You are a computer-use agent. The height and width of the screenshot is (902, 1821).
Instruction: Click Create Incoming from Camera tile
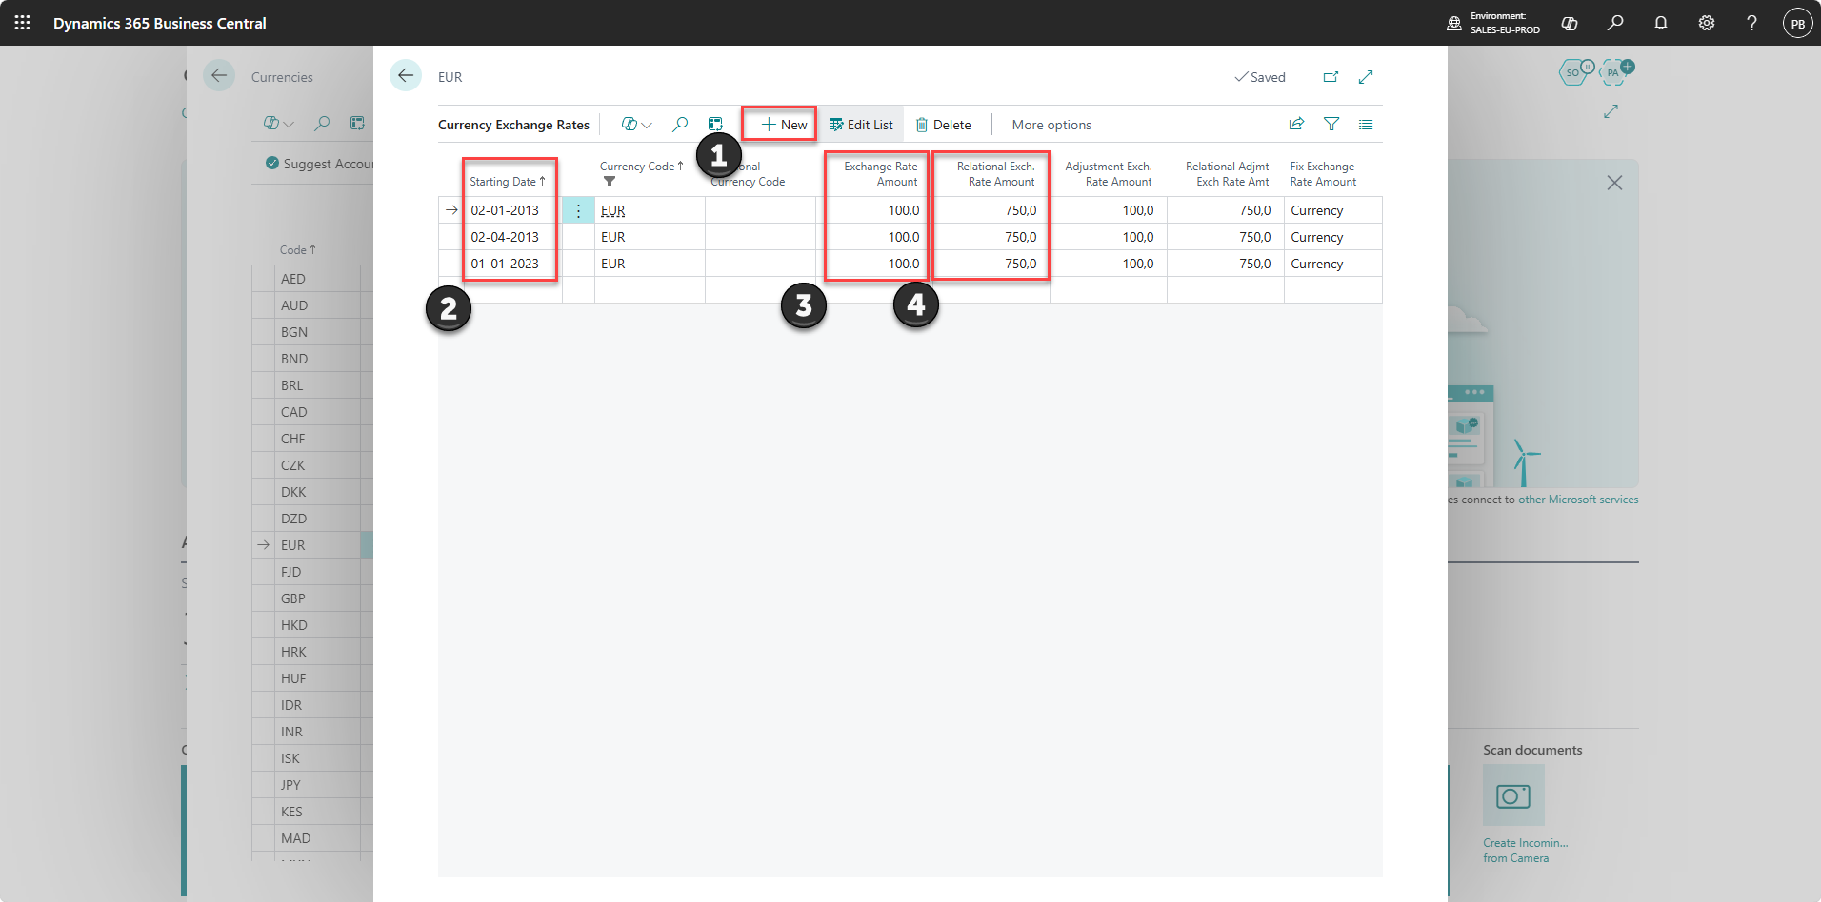click(x=1513, y=795)
